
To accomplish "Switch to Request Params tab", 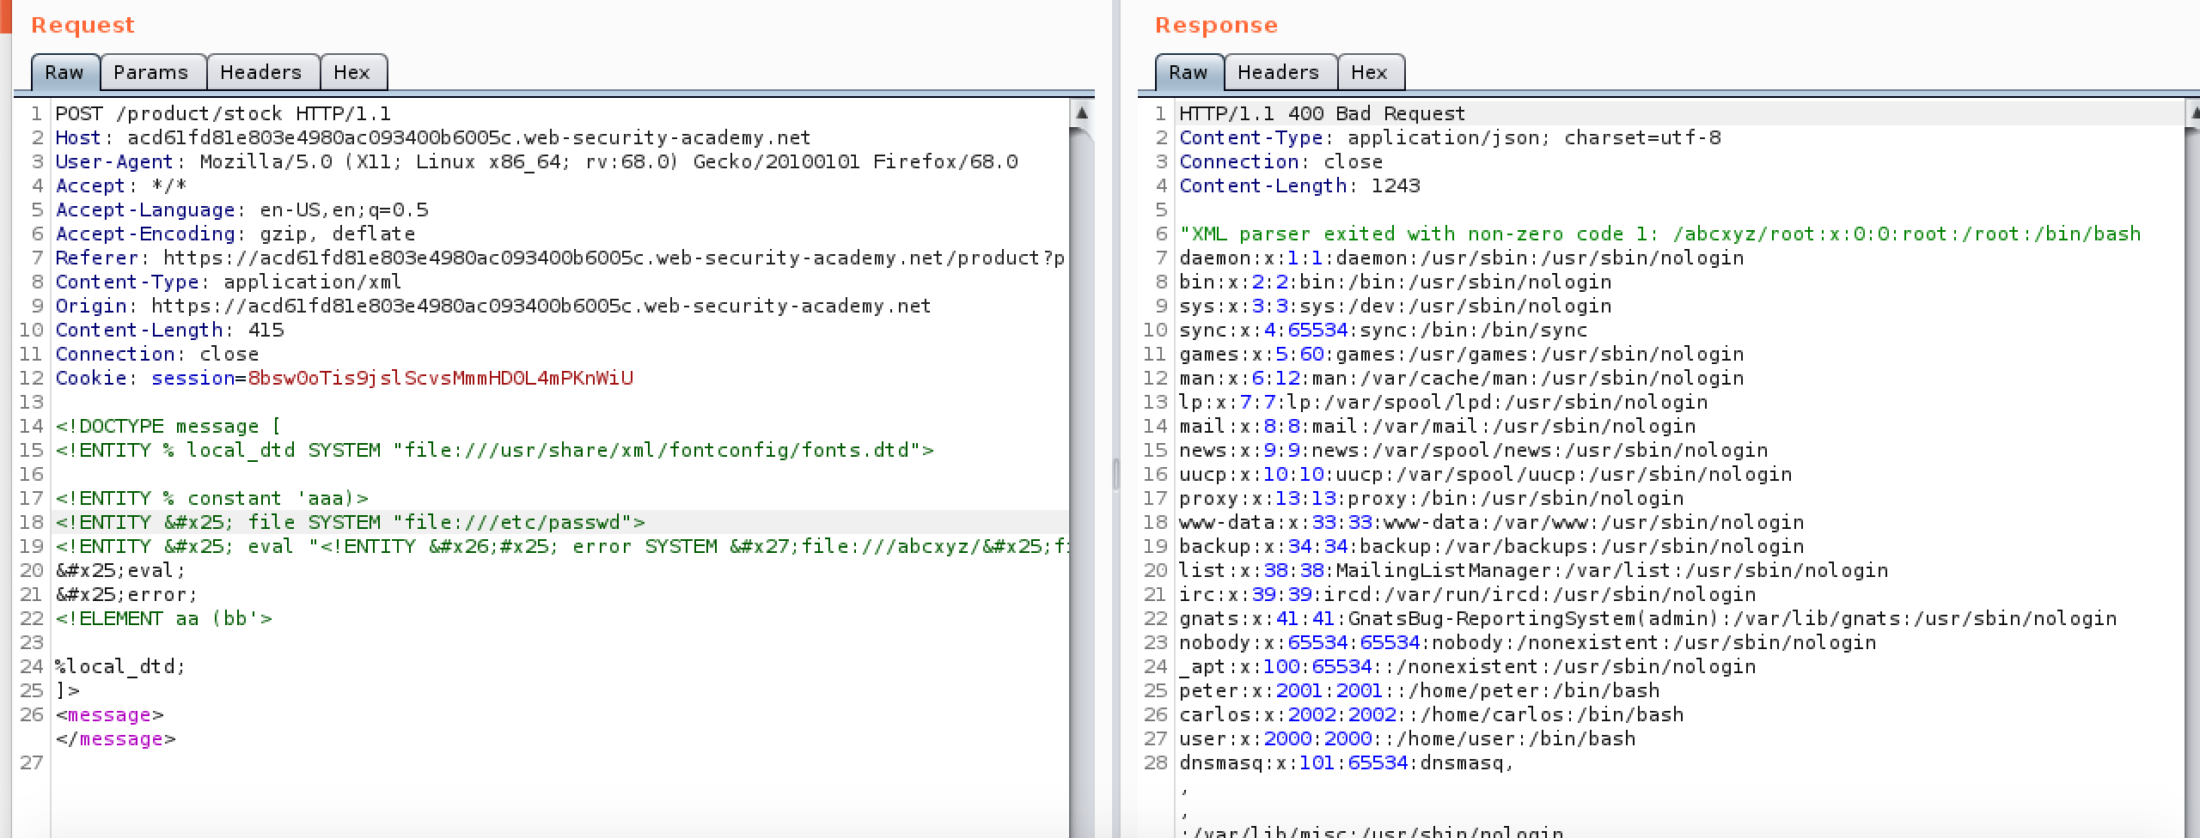I will pyautogui.click(x=152, y=72).
